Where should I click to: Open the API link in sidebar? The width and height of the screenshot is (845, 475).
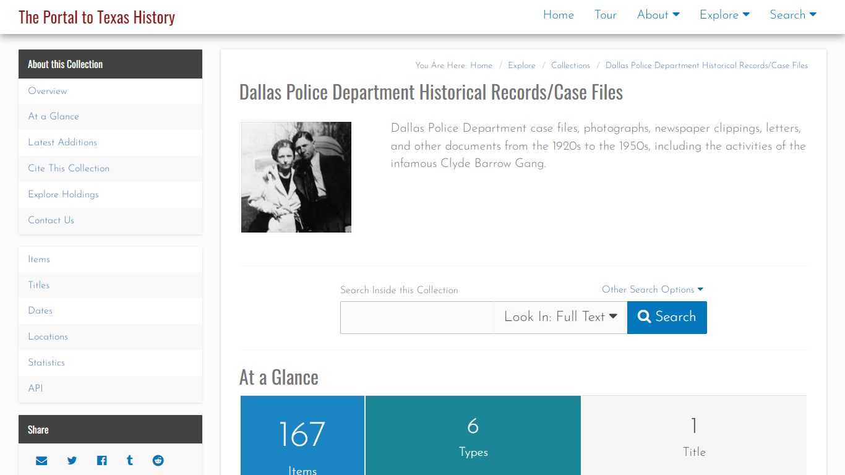coord(110,388)
